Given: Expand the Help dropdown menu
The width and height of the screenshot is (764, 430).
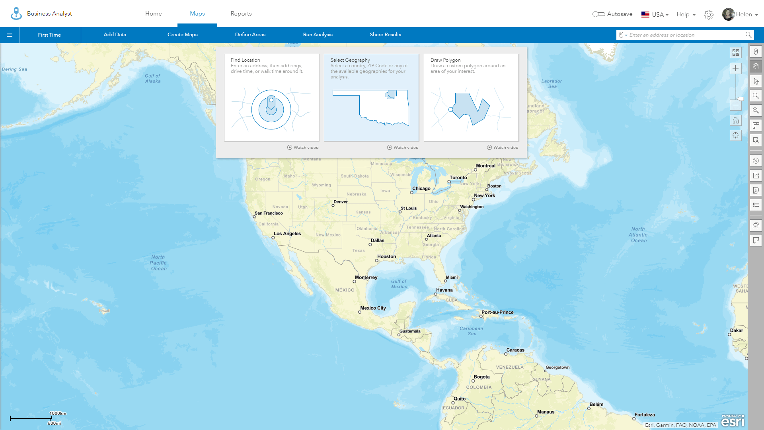Looking at the screenshot, I should (x=686, y=15).
